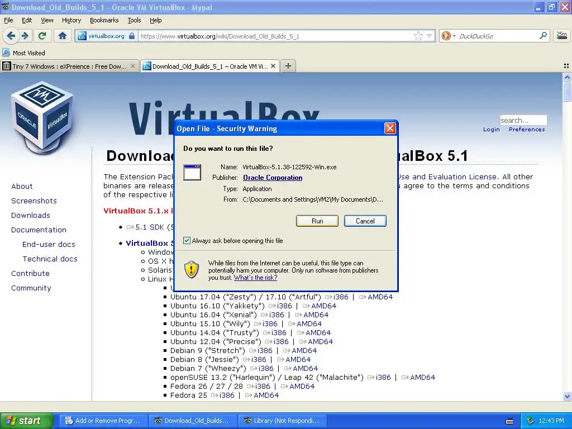Click the Cancel button in dialog
The height and width of the screenshot is (429, 572).
tap(365, 221)
